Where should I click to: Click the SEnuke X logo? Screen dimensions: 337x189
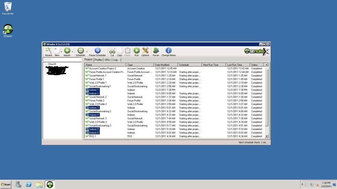pos(257,52)
